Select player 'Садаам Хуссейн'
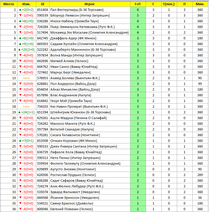The image size is (209, 212). [x=63, y=44]
